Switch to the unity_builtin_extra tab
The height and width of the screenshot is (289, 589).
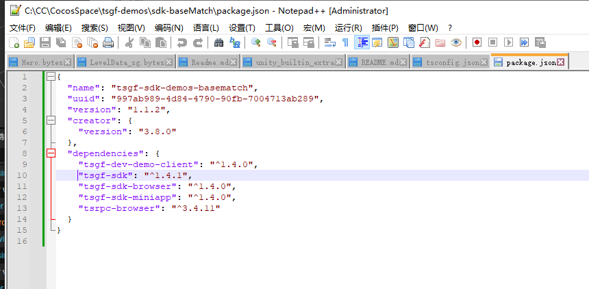(293, 62)
